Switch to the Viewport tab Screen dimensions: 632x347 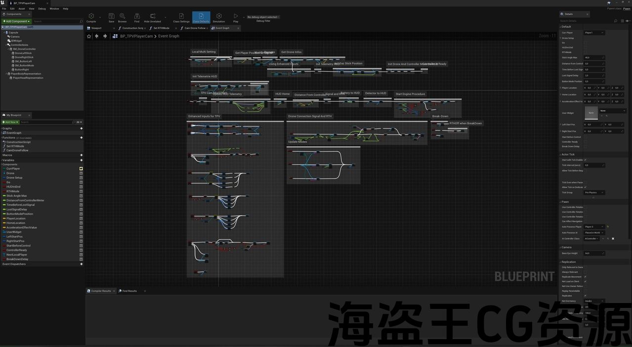(x=96, y=28)
